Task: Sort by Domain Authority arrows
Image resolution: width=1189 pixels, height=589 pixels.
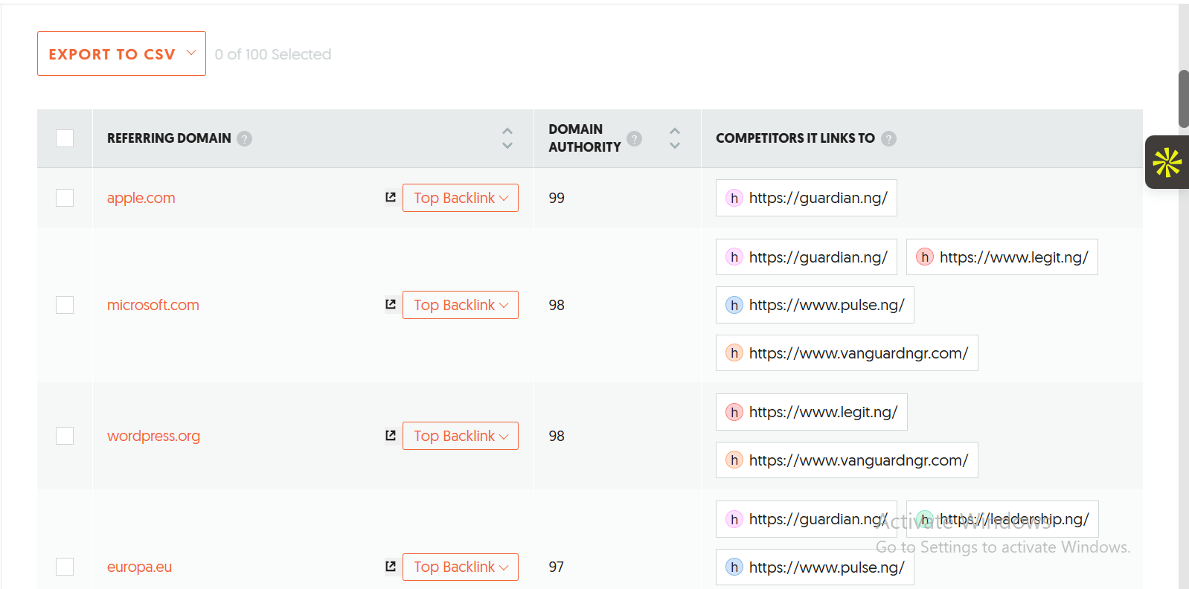Action: pos(675,138)
